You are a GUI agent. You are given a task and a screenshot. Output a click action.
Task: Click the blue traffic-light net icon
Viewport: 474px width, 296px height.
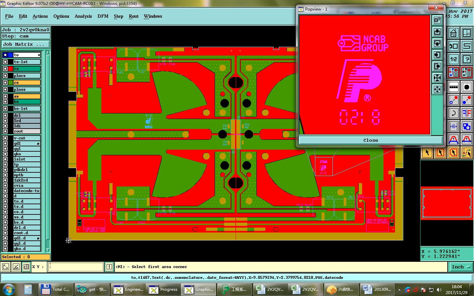(x=454, y=72)
